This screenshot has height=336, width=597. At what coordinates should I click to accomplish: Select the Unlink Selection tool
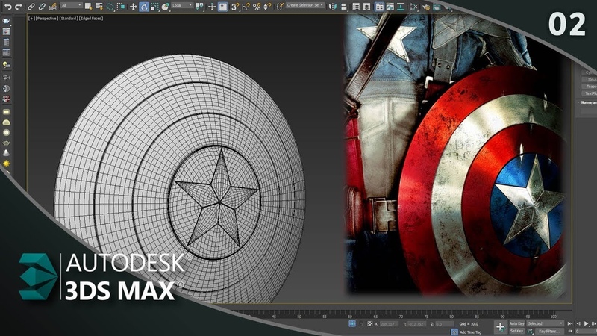42,7
